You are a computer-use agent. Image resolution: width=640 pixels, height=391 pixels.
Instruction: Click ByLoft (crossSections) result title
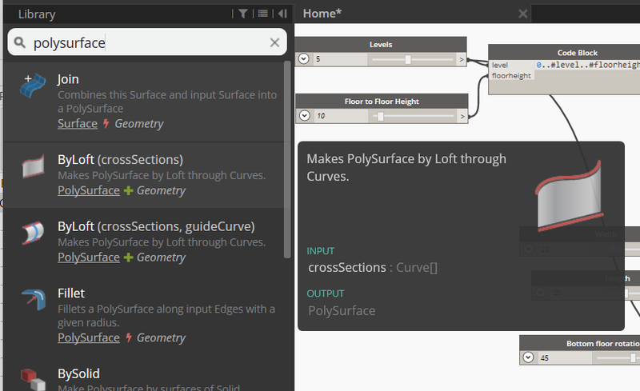(121, 160)
